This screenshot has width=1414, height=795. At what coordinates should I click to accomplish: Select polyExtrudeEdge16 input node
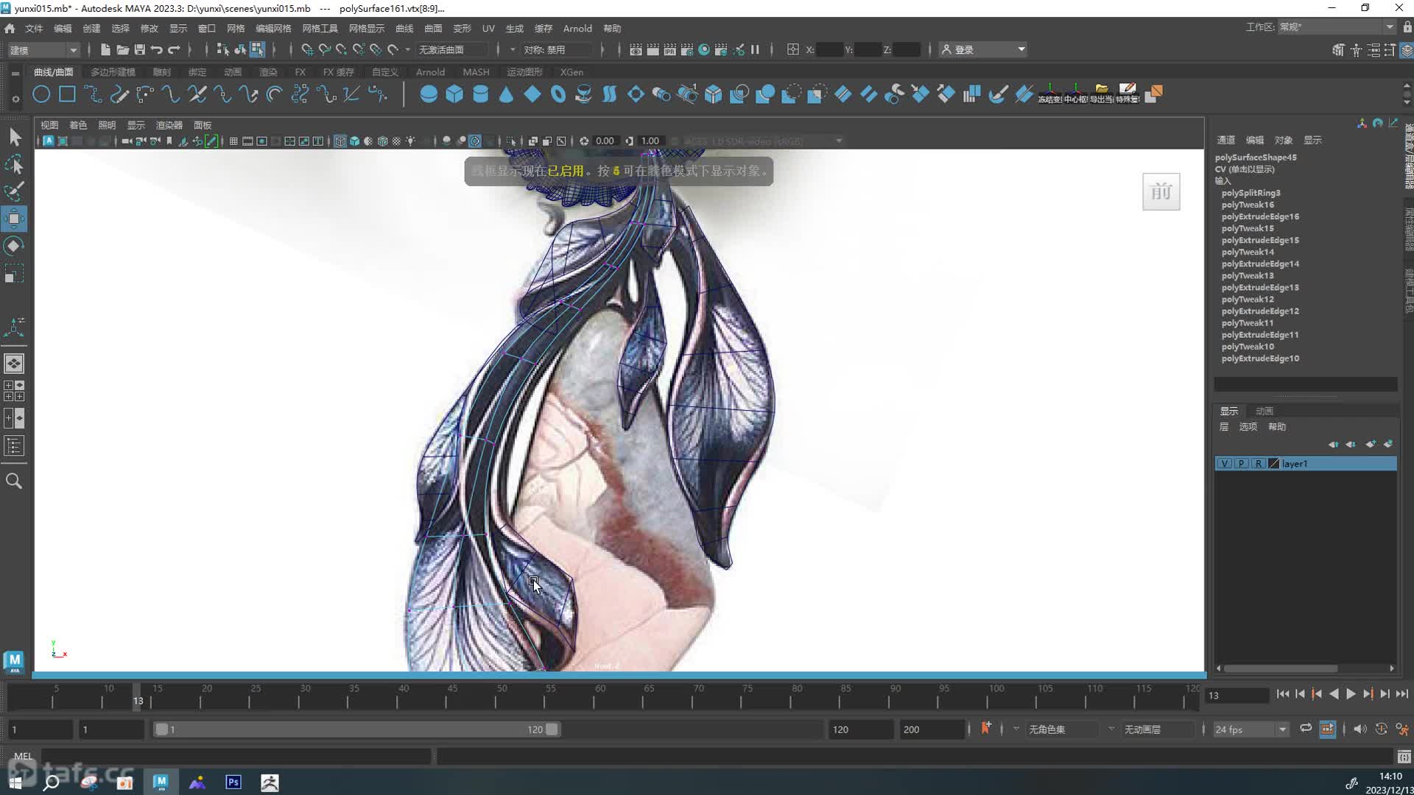click(x=1260, y=216)
